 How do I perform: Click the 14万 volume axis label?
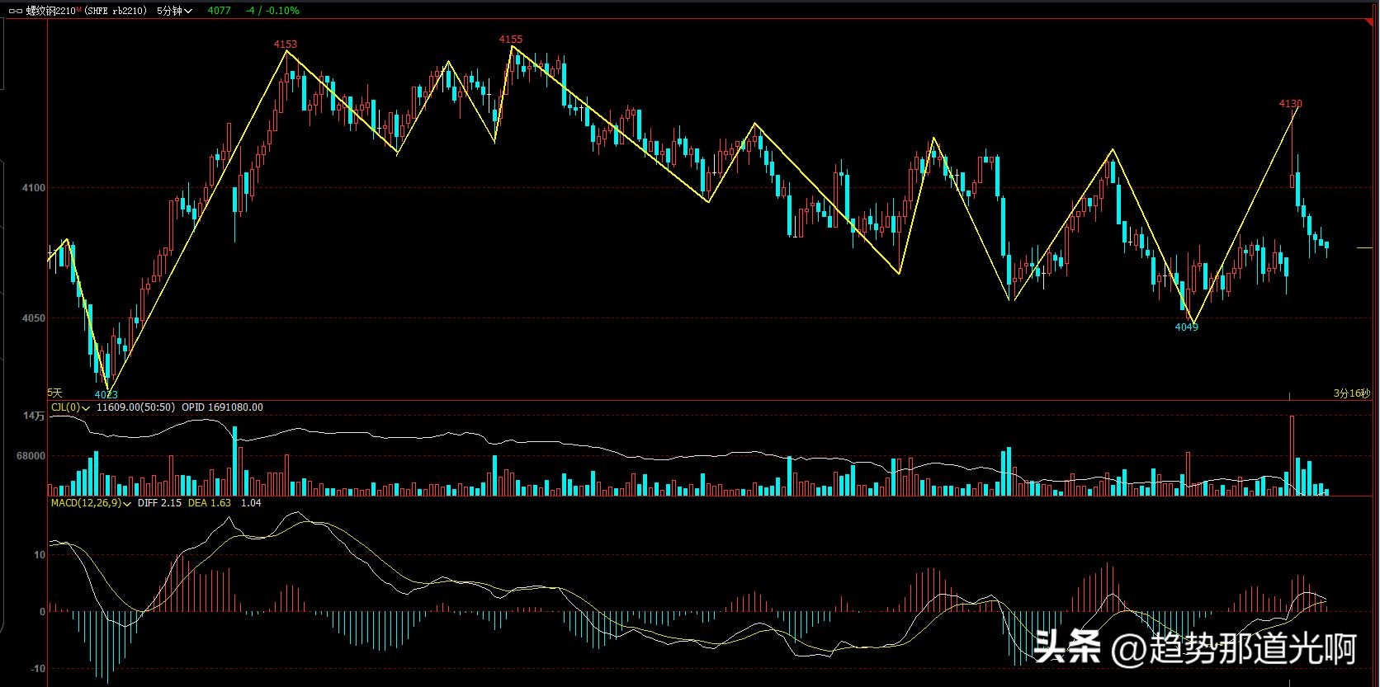[35, 416]
